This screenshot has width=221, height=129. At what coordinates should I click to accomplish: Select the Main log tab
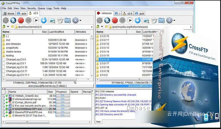click(98, 122)
